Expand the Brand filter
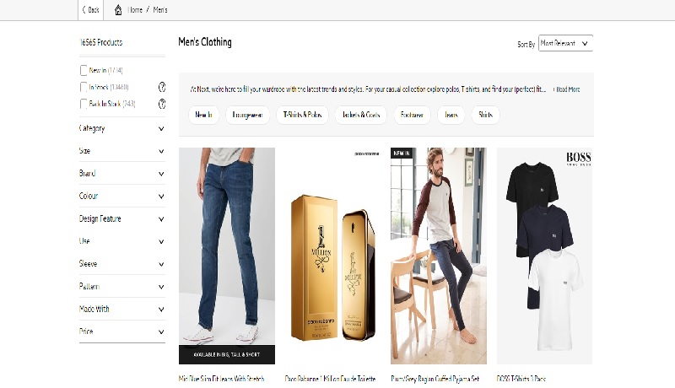The height and width of the screenshot is (388, 675). pyautogui.click(x=122, y=174)
